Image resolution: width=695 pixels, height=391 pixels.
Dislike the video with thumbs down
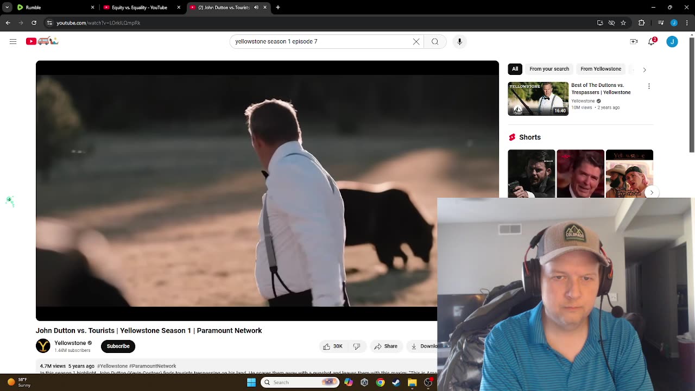pos(357,346)
